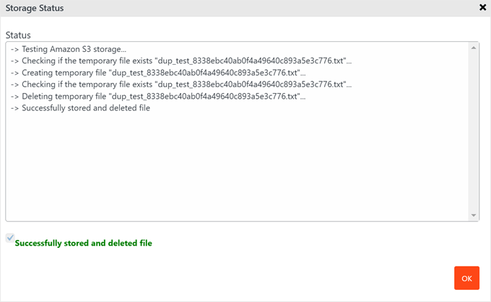Close the Storage Status dialog with X
Screen dimensions: 491x302
[482, 7]
